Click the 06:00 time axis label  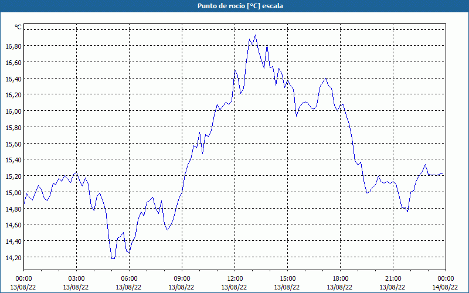[129, 279]
